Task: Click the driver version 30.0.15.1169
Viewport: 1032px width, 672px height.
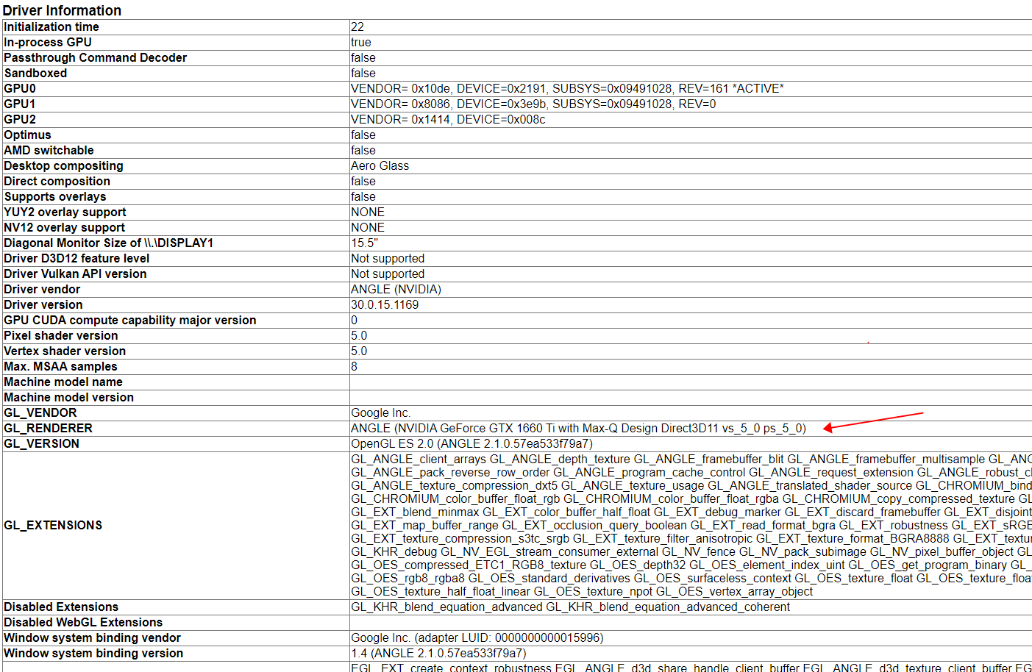Action: [383, 304]
